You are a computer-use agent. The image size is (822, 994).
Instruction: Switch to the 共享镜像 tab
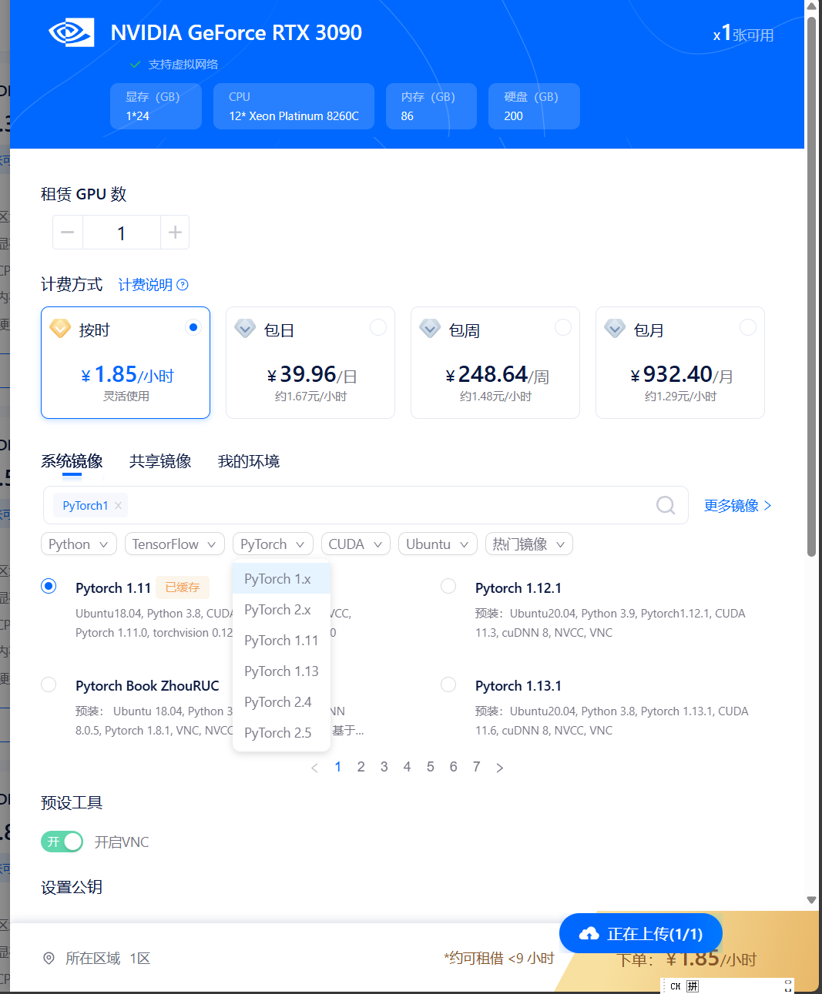click(x=160, y=461)
